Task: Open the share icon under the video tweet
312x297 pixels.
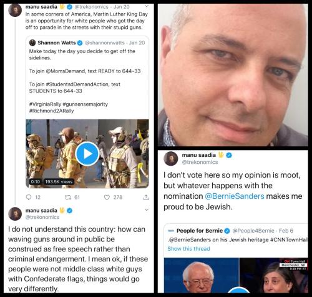Action: click(x=146, y=197)
